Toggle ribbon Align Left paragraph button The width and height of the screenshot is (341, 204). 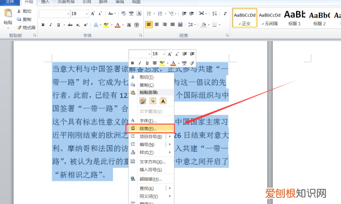pos(149,24)
